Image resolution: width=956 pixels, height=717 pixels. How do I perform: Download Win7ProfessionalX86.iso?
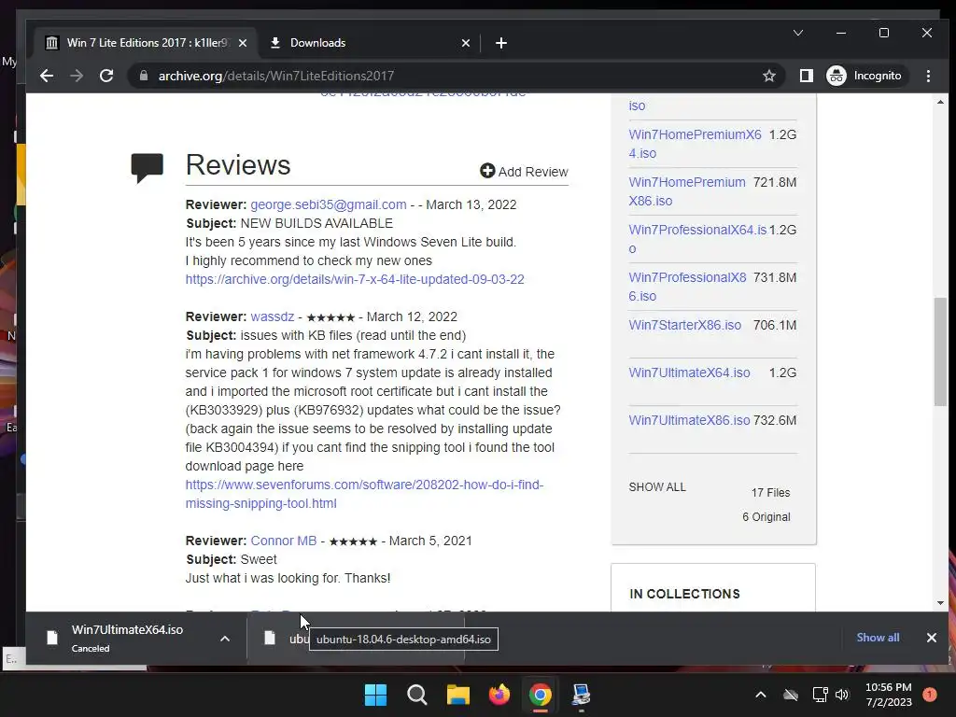coord(688,287)
